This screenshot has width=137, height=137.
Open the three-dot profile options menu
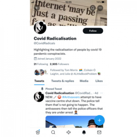click(100, 8)
